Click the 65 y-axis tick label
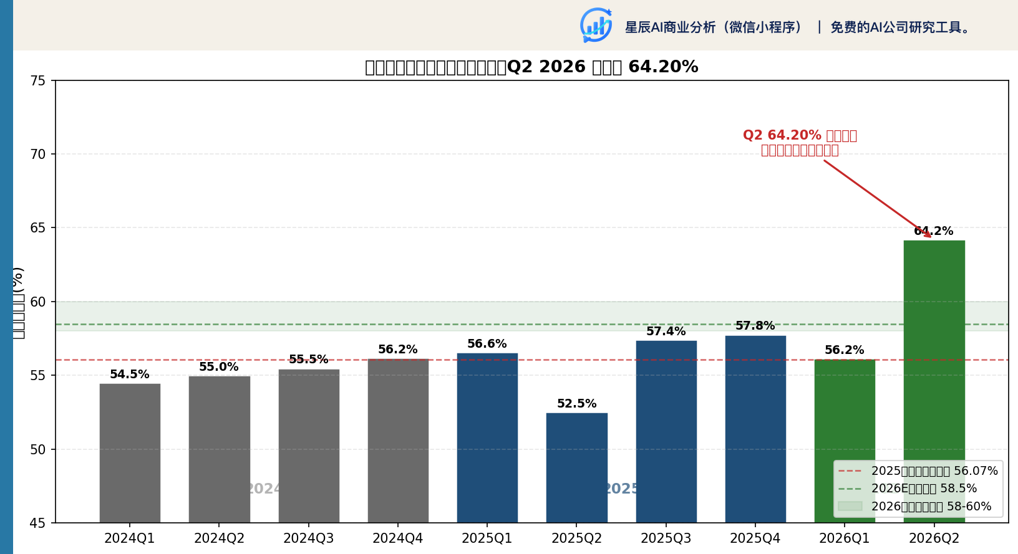Image resolution: width=1018 pixels, height=554 pixels. (x=38, y=228)
